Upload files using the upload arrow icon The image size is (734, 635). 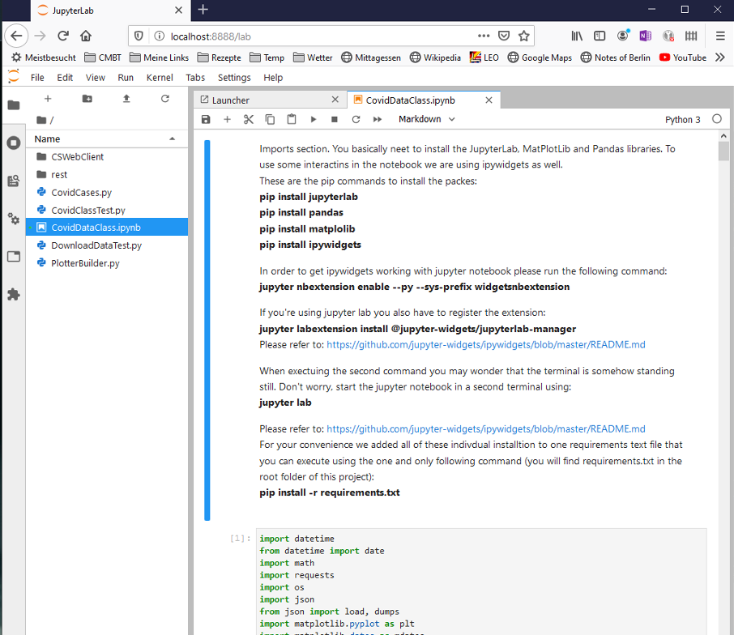pos(126,99)
